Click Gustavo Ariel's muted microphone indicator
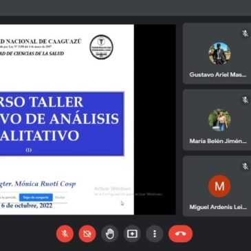 [245, 34]
